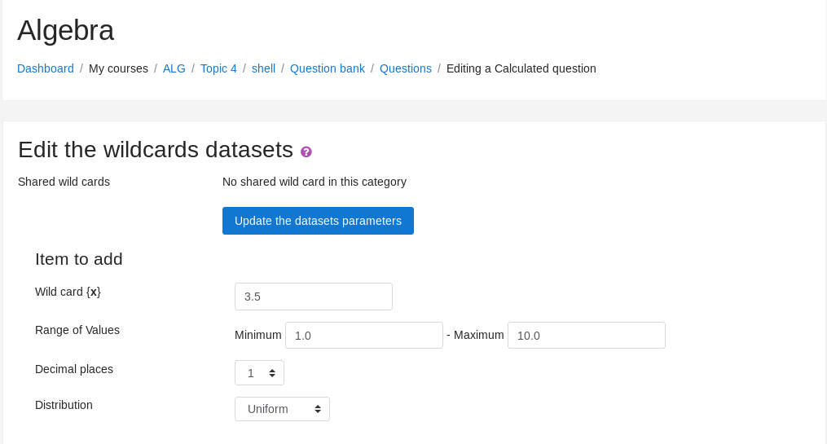This screenshot has width=827, height=444.
Task: Click the Maximum range input field
Action: point(587,336)
